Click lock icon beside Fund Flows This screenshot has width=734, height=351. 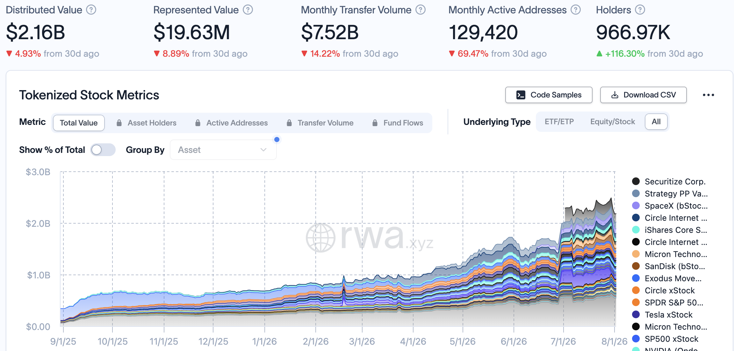tap(375, 123)
